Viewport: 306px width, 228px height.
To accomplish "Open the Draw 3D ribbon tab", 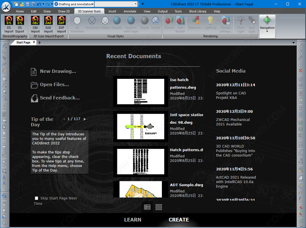I will (x=64, y=11).
